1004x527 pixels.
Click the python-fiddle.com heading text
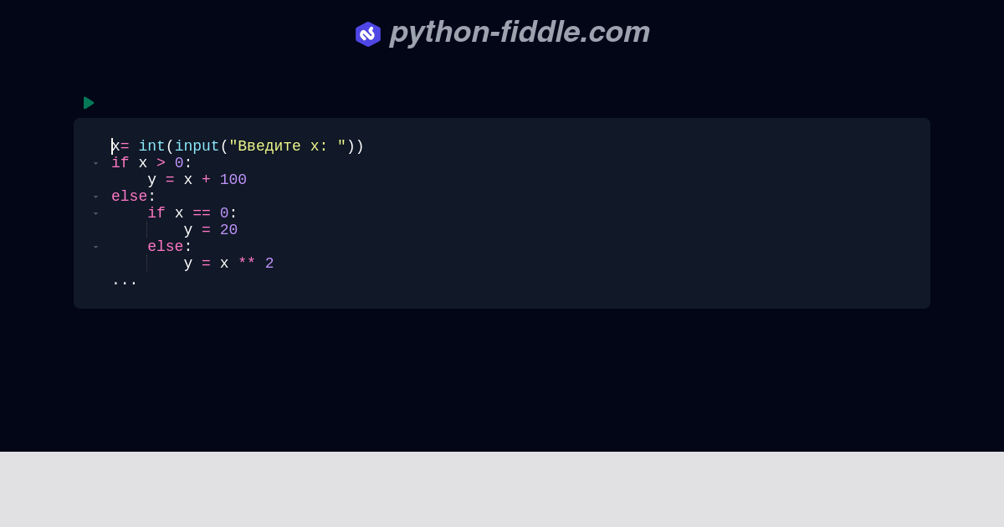click(x=519, y=33)
